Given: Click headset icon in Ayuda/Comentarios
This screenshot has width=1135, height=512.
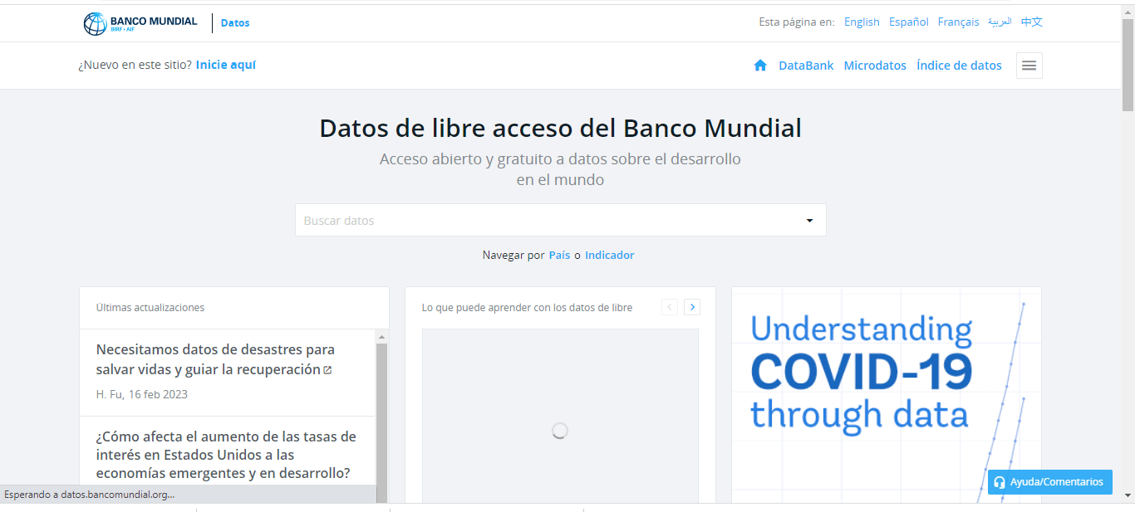Looking at the screenshot, I should pyautogui.click(x=1000, y=482).
